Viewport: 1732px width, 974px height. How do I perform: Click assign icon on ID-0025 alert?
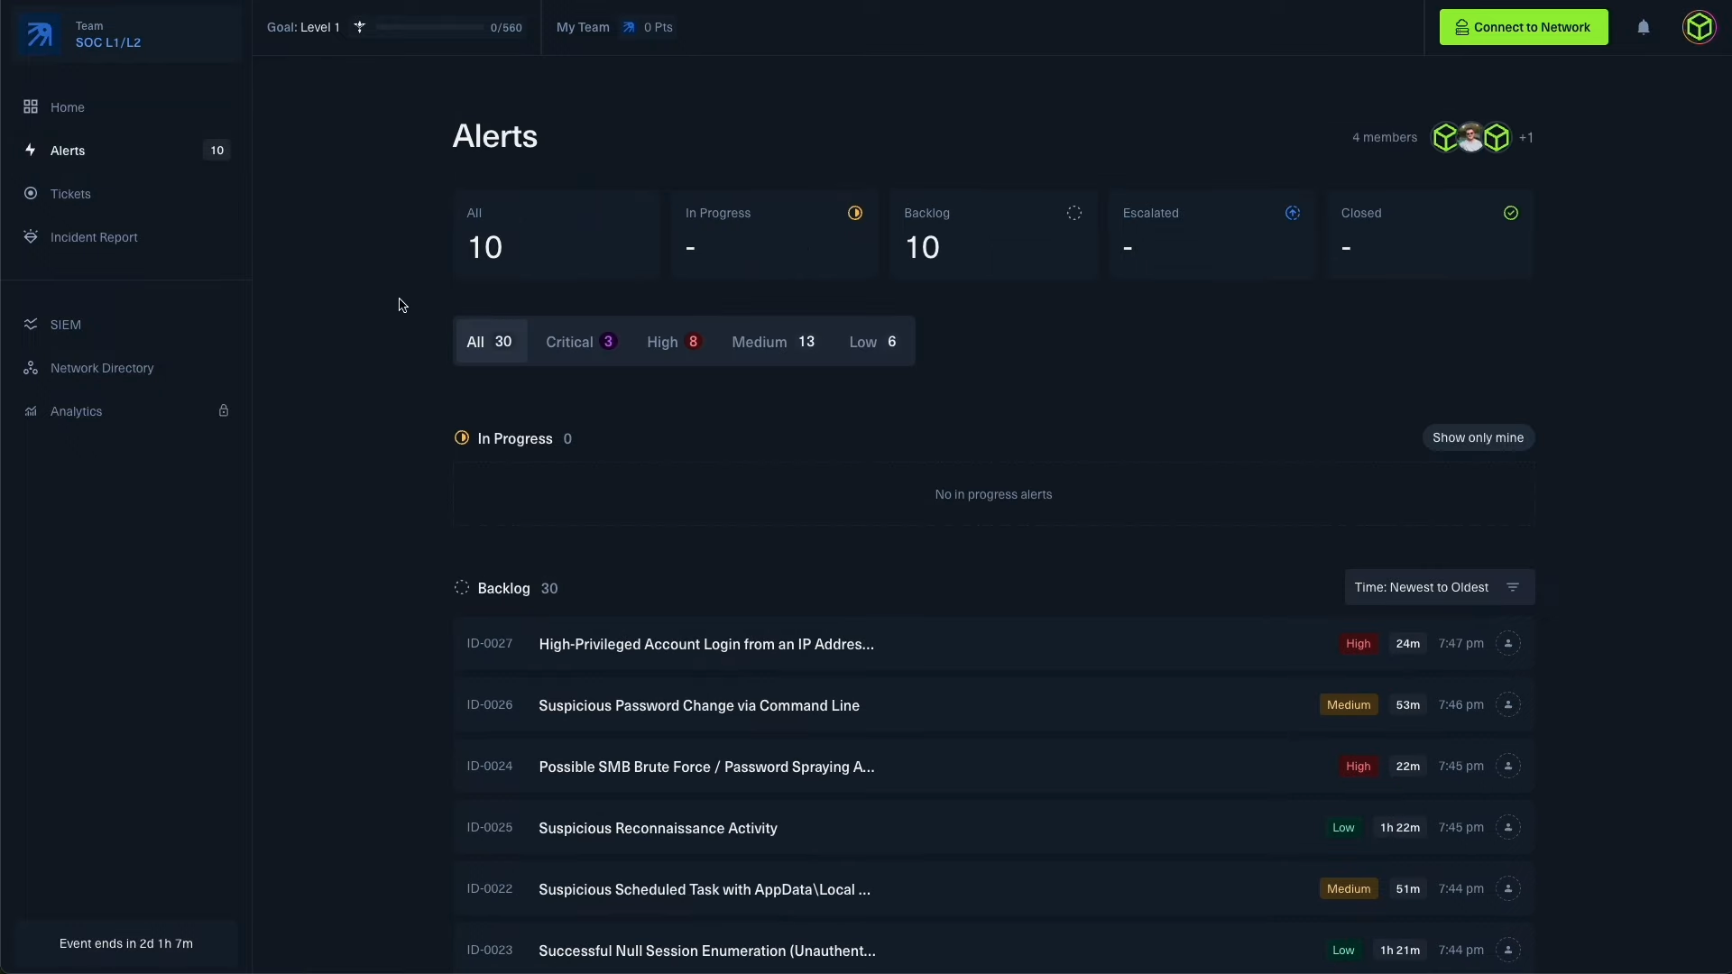[1508, 827]
